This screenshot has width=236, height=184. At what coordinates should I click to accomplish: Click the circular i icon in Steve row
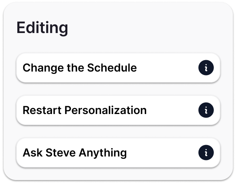[x=206, y=153]
